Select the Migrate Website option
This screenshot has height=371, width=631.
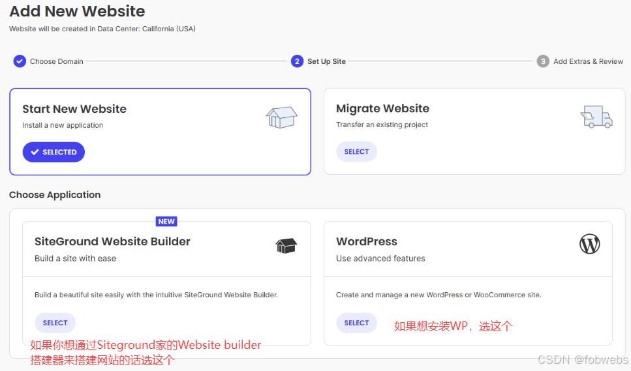click(x=356, y=151)
